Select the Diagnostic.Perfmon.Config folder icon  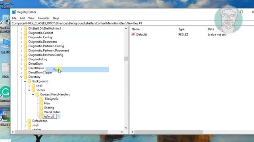25,46
